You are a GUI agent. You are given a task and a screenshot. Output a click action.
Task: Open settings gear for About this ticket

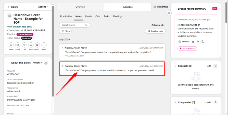coord(46,63)
